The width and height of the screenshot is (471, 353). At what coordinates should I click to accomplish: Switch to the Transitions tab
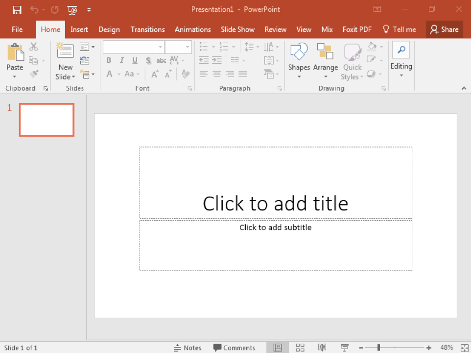pyautogui.click(x=147, y=29)
